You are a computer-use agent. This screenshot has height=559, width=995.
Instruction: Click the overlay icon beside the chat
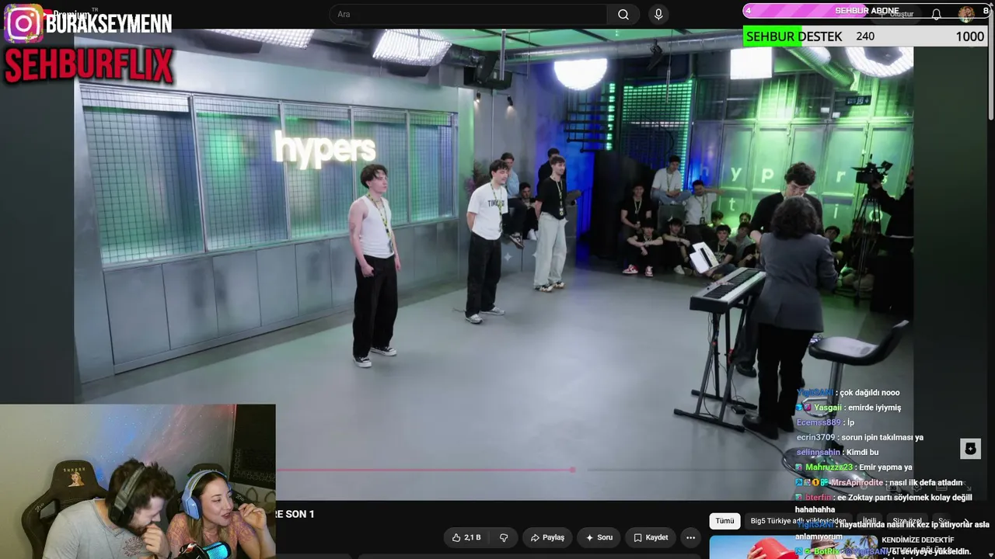coord(970,449)
